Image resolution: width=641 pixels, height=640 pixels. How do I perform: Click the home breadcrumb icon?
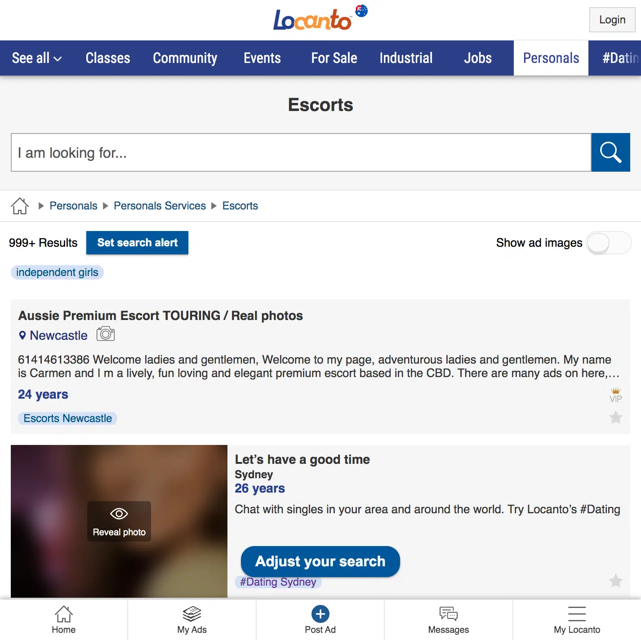[x=20, y=206]
